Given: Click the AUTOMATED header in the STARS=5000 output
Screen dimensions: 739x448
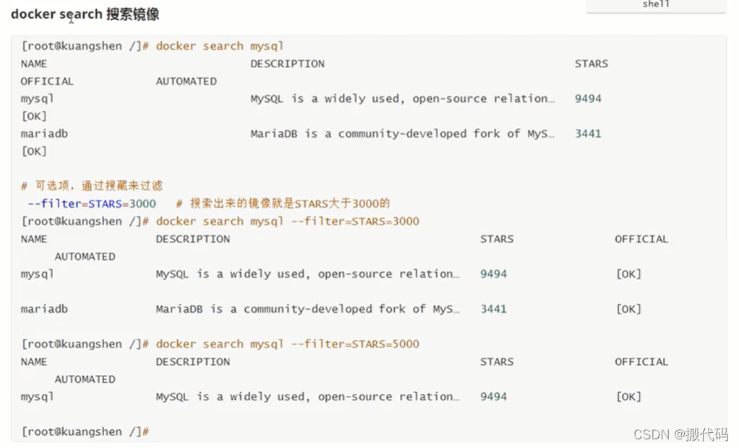Looking at the screenshot, I should pyautogui.click(x=85, y=379).
